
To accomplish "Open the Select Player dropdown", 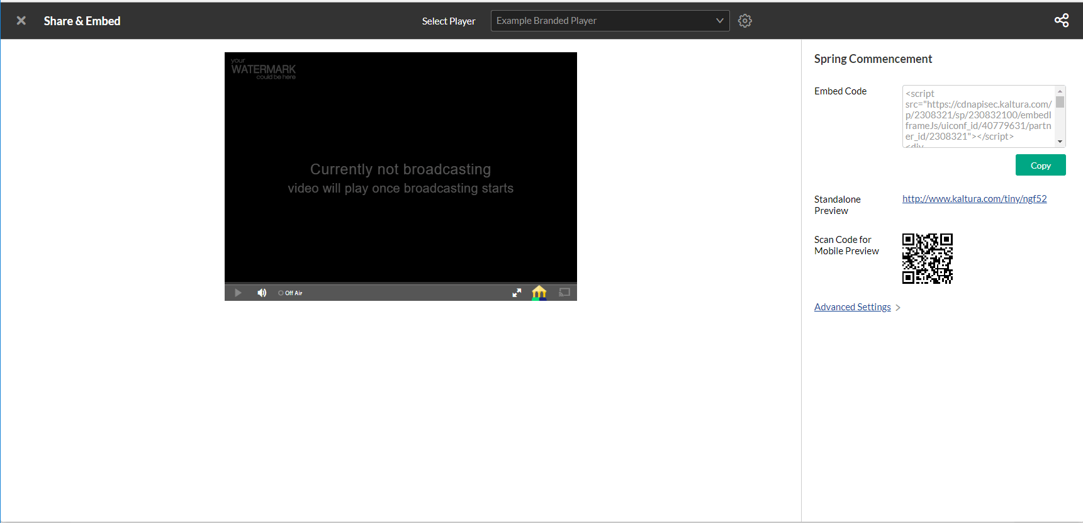I will 610,21.
